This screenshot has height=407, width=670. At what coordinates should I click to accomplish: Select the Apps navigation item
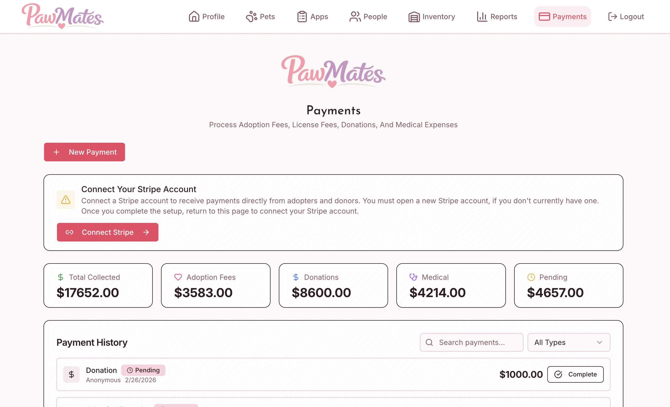coord(312,17)
